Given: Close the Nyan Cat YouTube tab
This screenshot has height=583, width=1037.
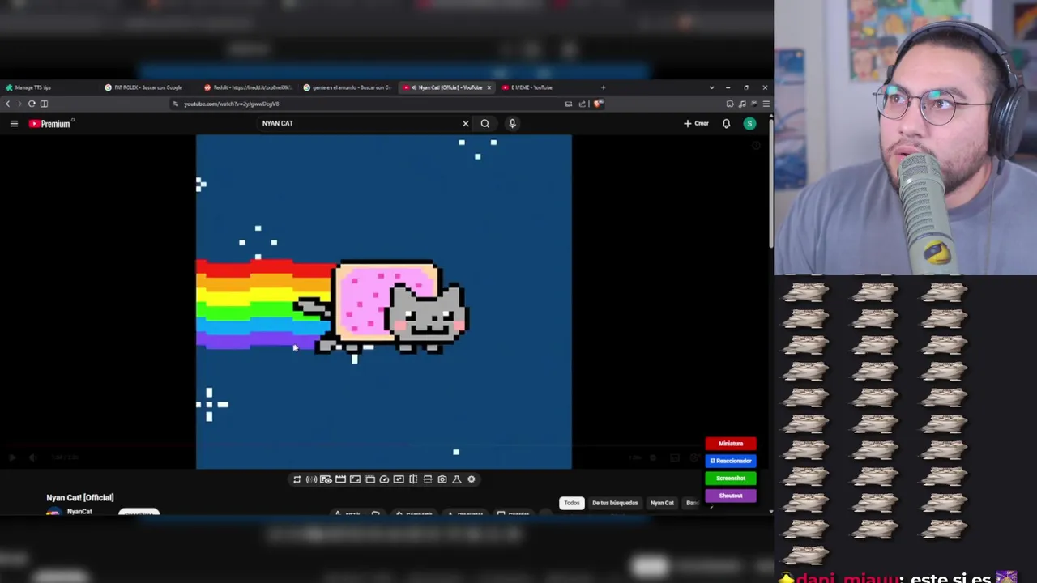Looking at the screenshot, I should pyautogui.click(x=489, y=87).
